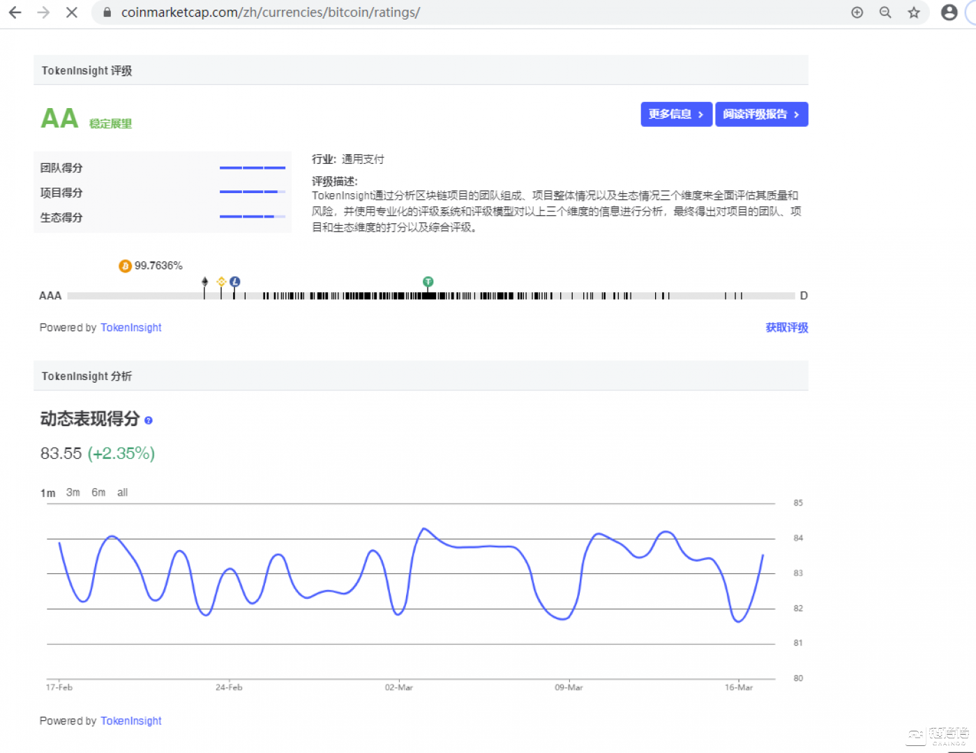The height and width of the screenshot is (753, 976).
Task: Stop page loading with the X icon
Action: [71, 13]
